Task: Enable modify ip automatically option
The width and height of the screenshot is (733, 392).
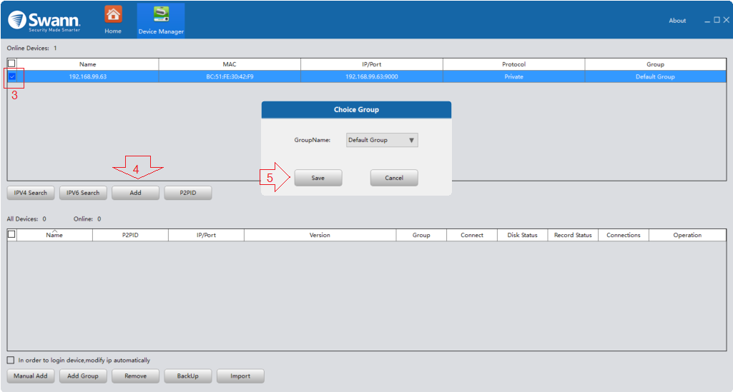Action: point(11,360)
